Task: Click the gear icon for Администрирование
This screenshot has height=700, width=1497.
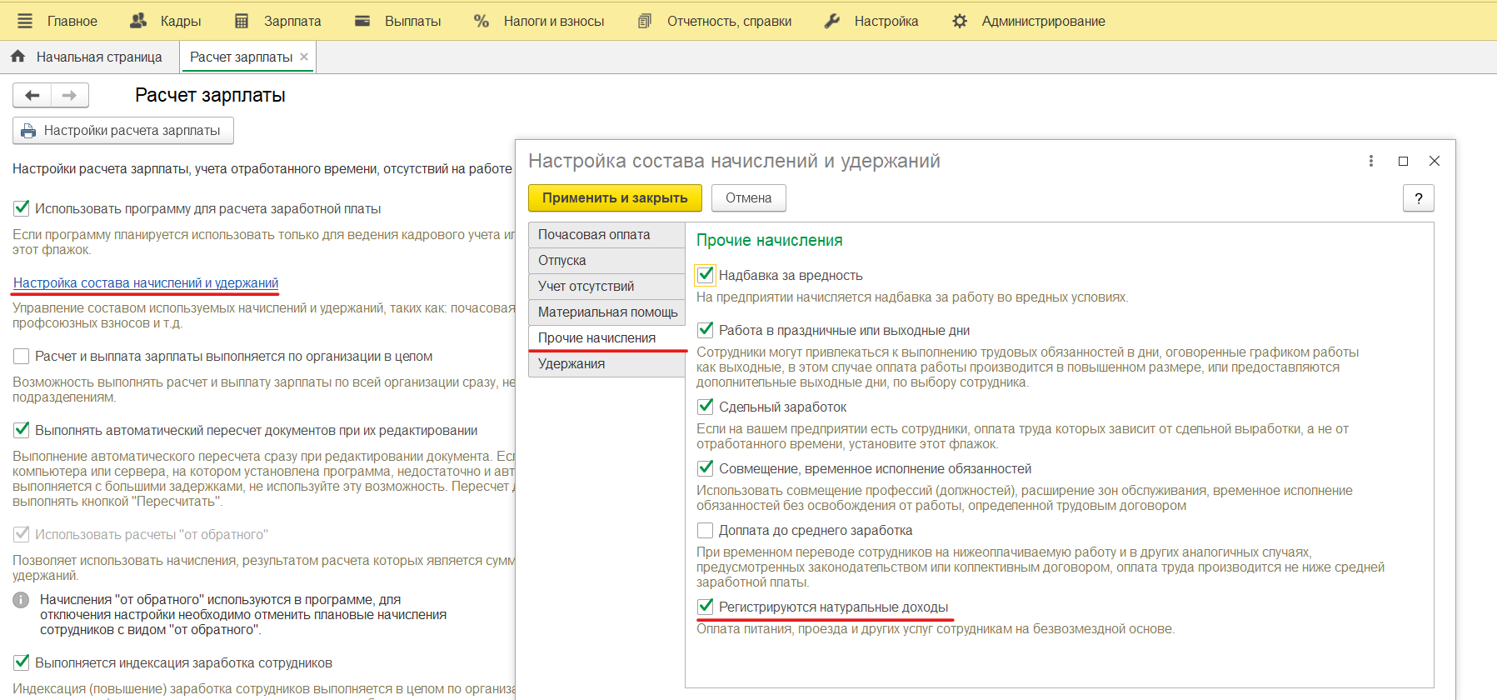Action: [960, 21]
